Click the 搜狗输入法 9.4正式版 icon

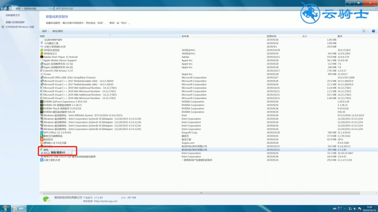pos(42,143)
